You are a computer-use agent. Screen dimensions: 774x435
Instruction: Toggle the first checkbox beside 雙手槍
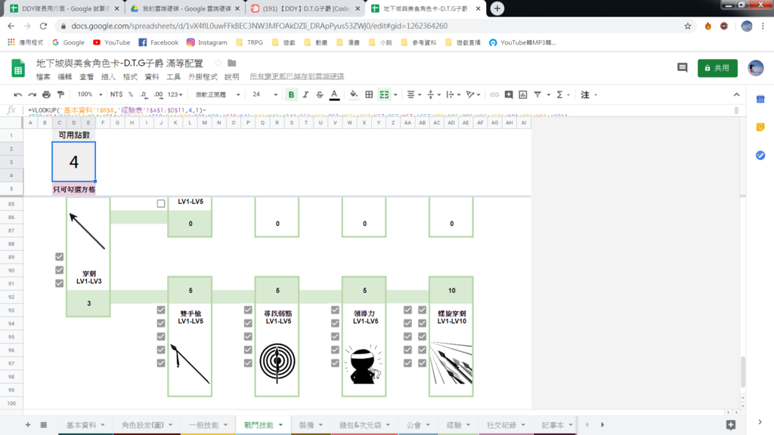coord(161,310)
